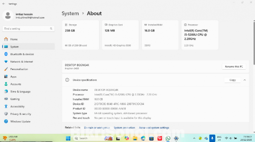Open the USD/INR widget on taskbar
Image resolution: width=255 pixels, height=142 pixels.
[x=10, y=138]
